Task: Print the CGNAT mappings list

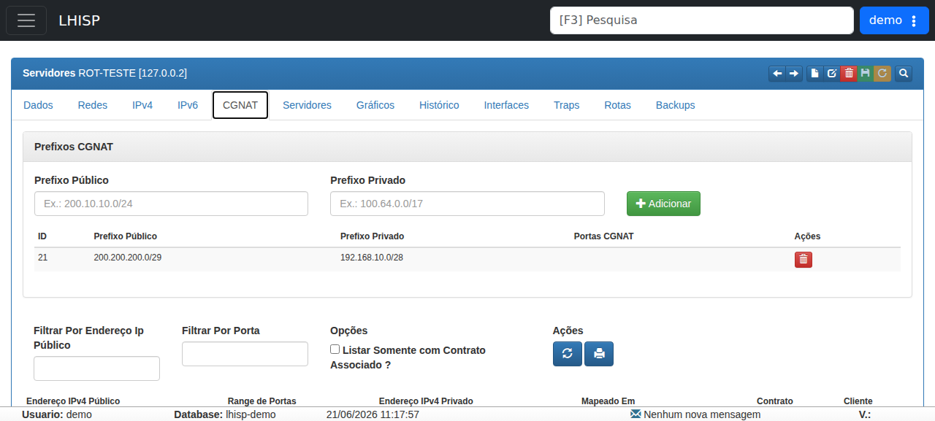Action: (x=599, y=354)
